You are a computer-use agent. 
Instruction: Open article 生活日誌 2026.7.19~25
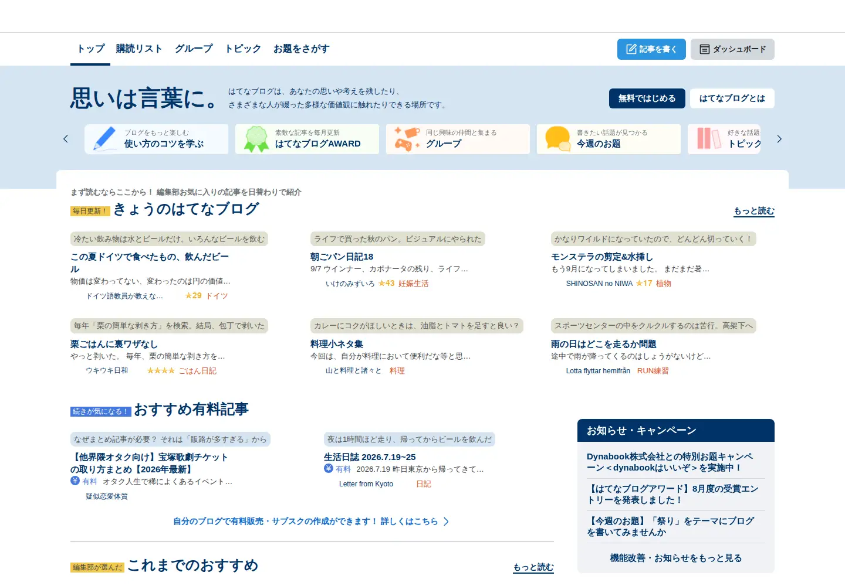[370, 457]
